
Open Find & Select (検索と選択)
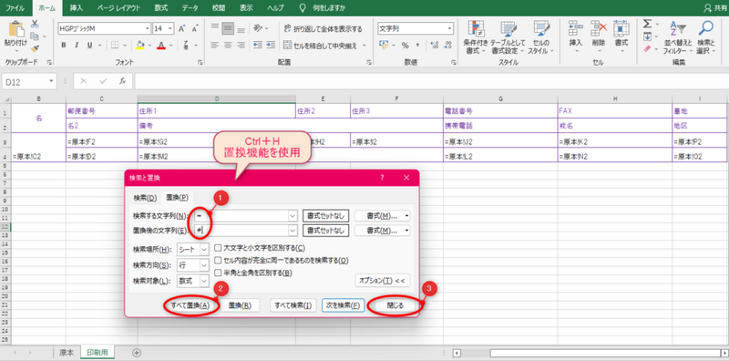(705, 37)
